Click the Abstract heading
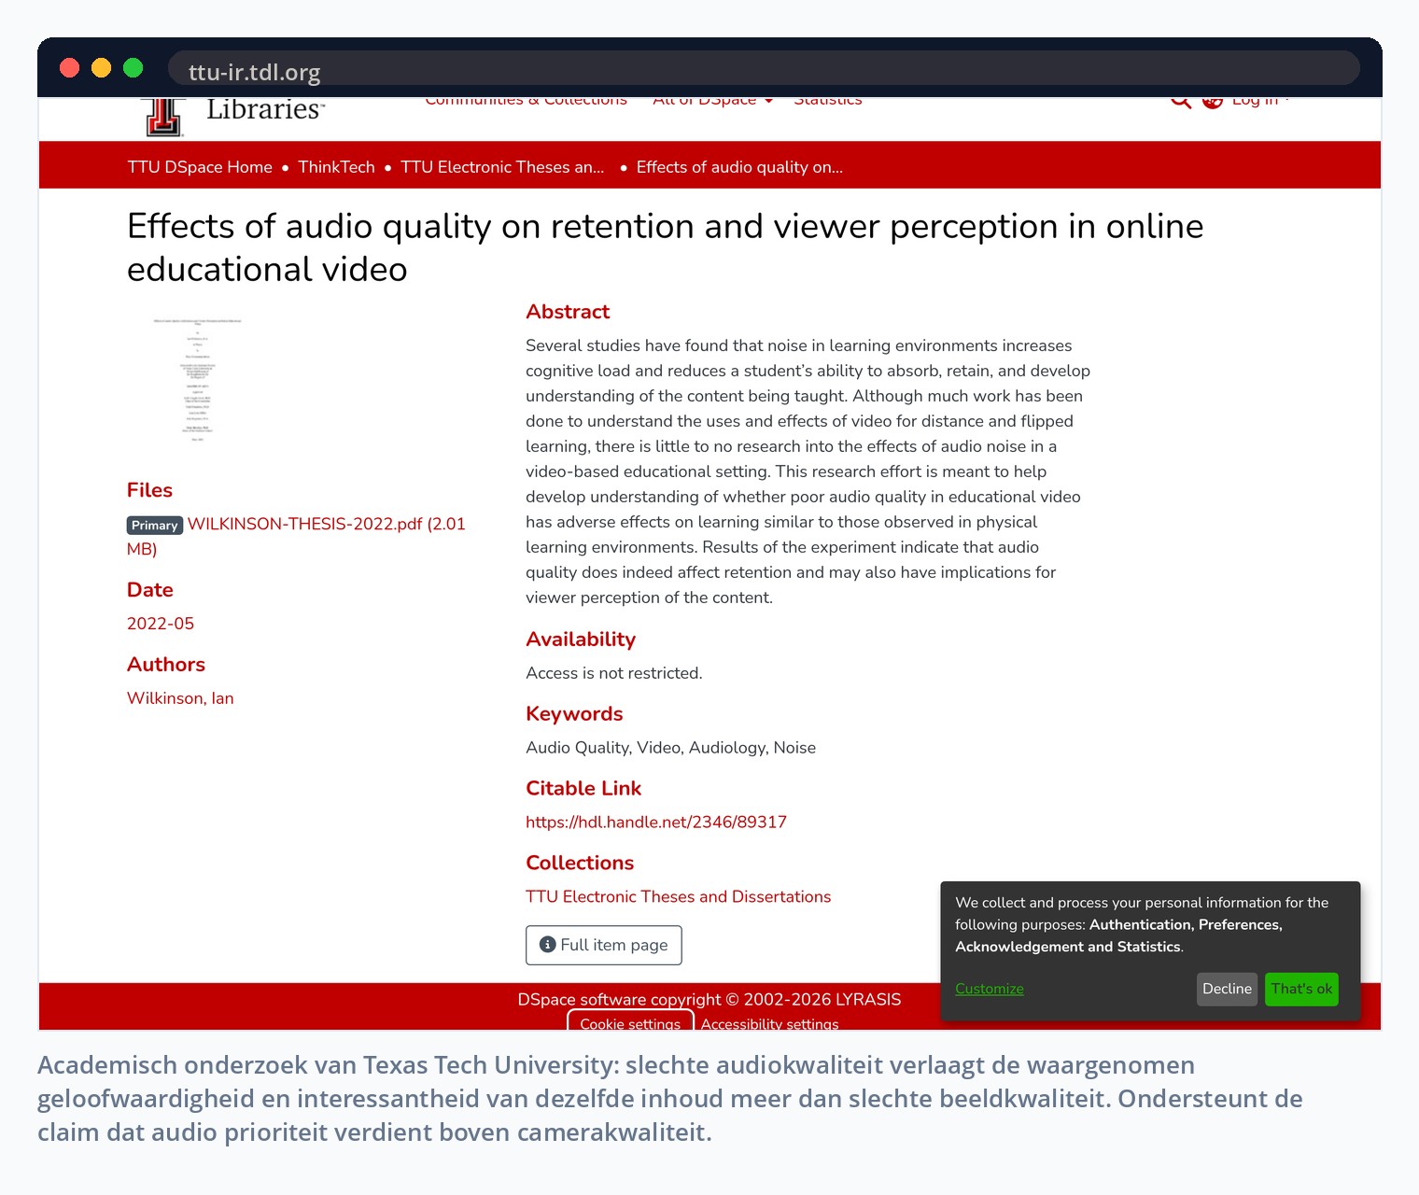Viewport: 1419px width, 1195px height. coord(568,312)
